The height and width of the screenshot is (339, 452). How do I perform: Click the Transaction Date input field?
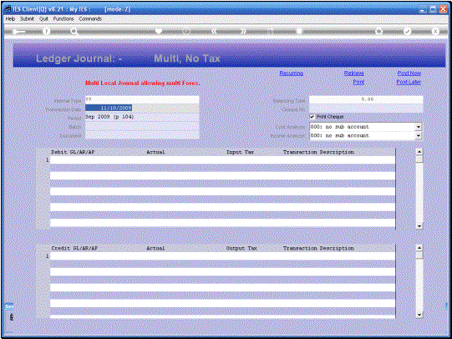tap(142, 108)
